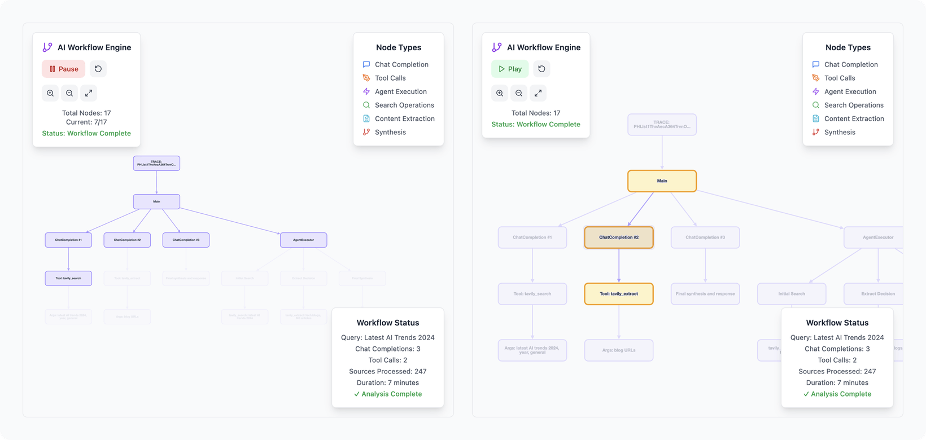Viewport: 926px width, 440px height.
Task: Click the fit-view arrows icon under Play
Action: tap(538, 93)
